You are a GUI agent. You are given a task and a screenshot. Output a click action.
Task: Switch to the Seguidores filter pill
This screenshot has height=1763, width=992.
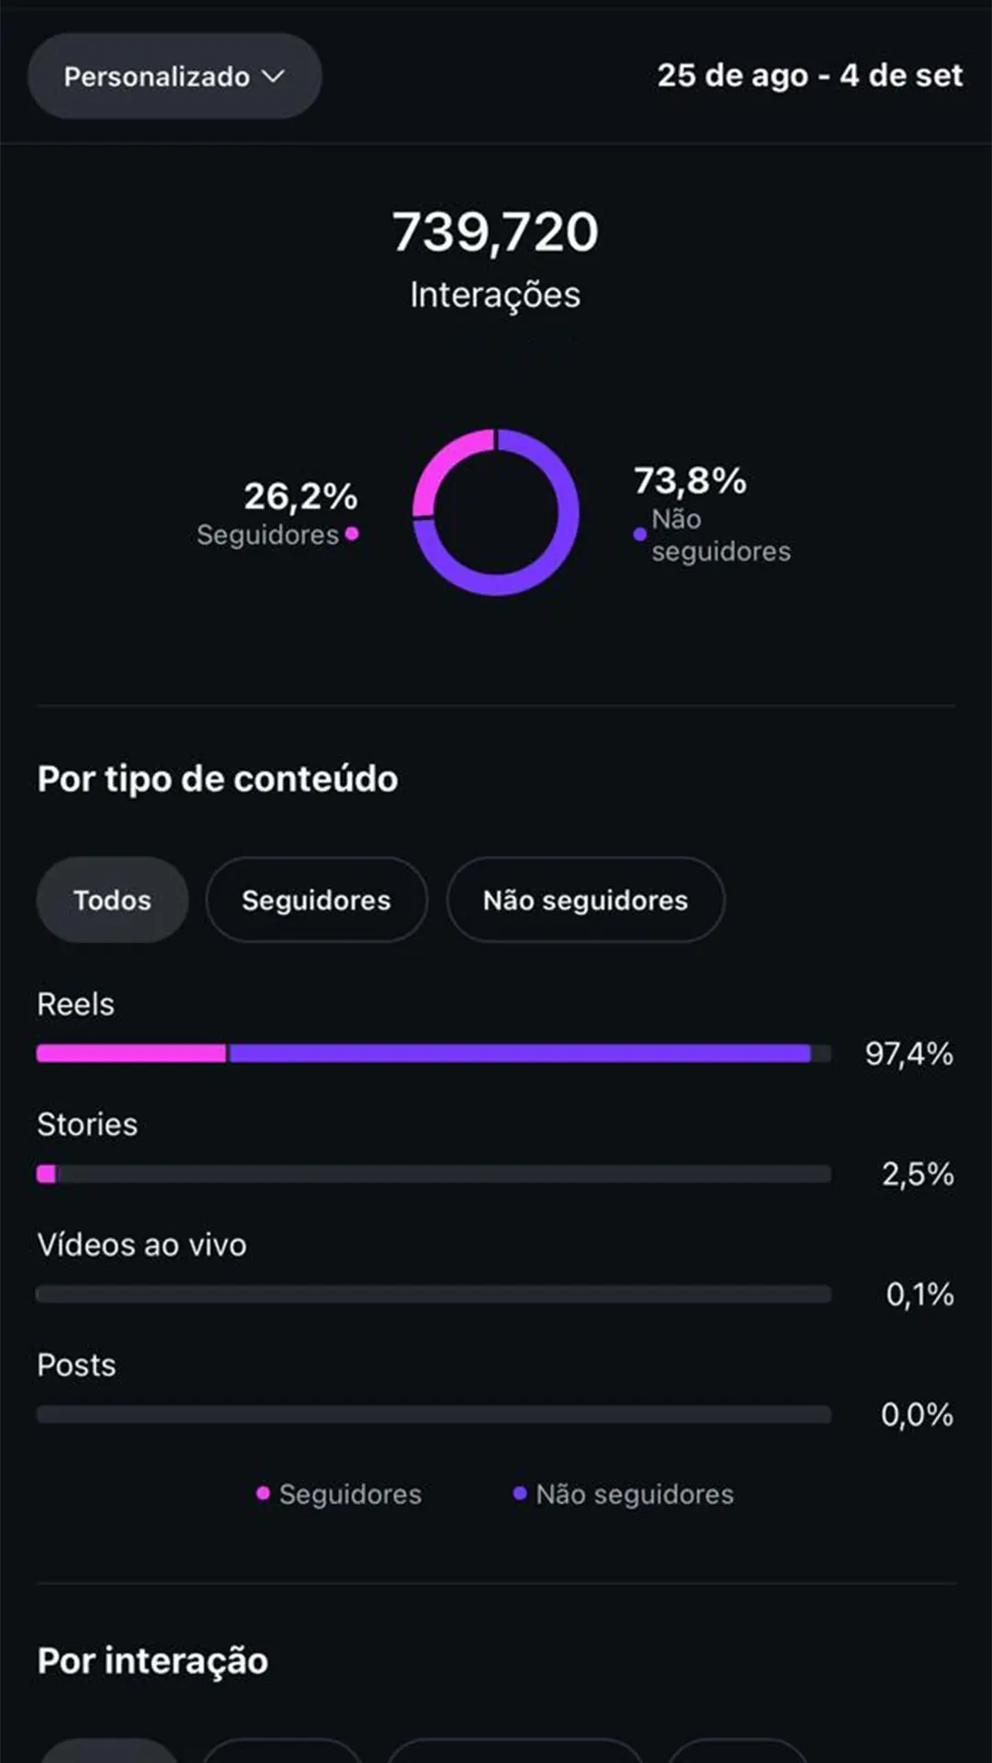[316, 900]
